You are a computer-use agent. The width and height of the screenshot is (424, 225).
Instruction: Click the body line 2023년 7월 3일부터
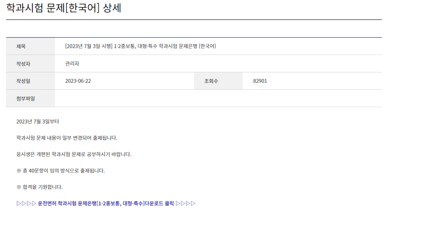tap(38, 121)
